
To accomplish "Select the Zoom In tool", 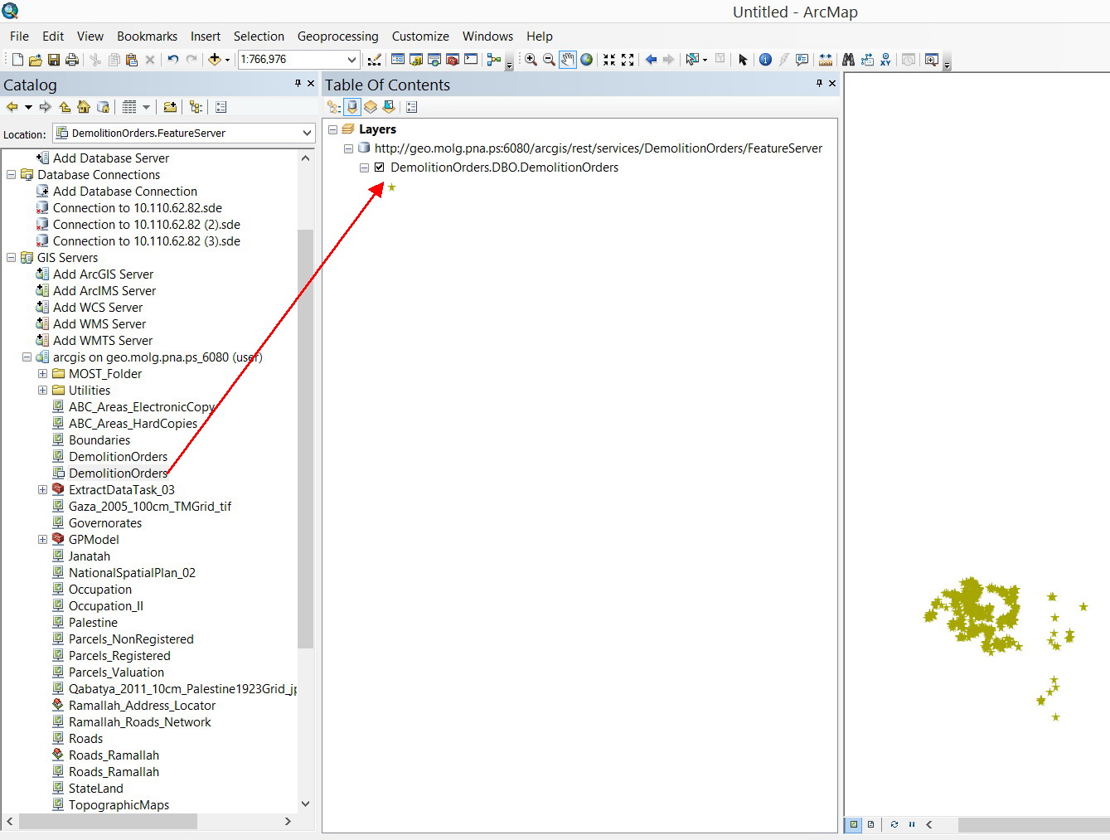I will coord(531,60).
